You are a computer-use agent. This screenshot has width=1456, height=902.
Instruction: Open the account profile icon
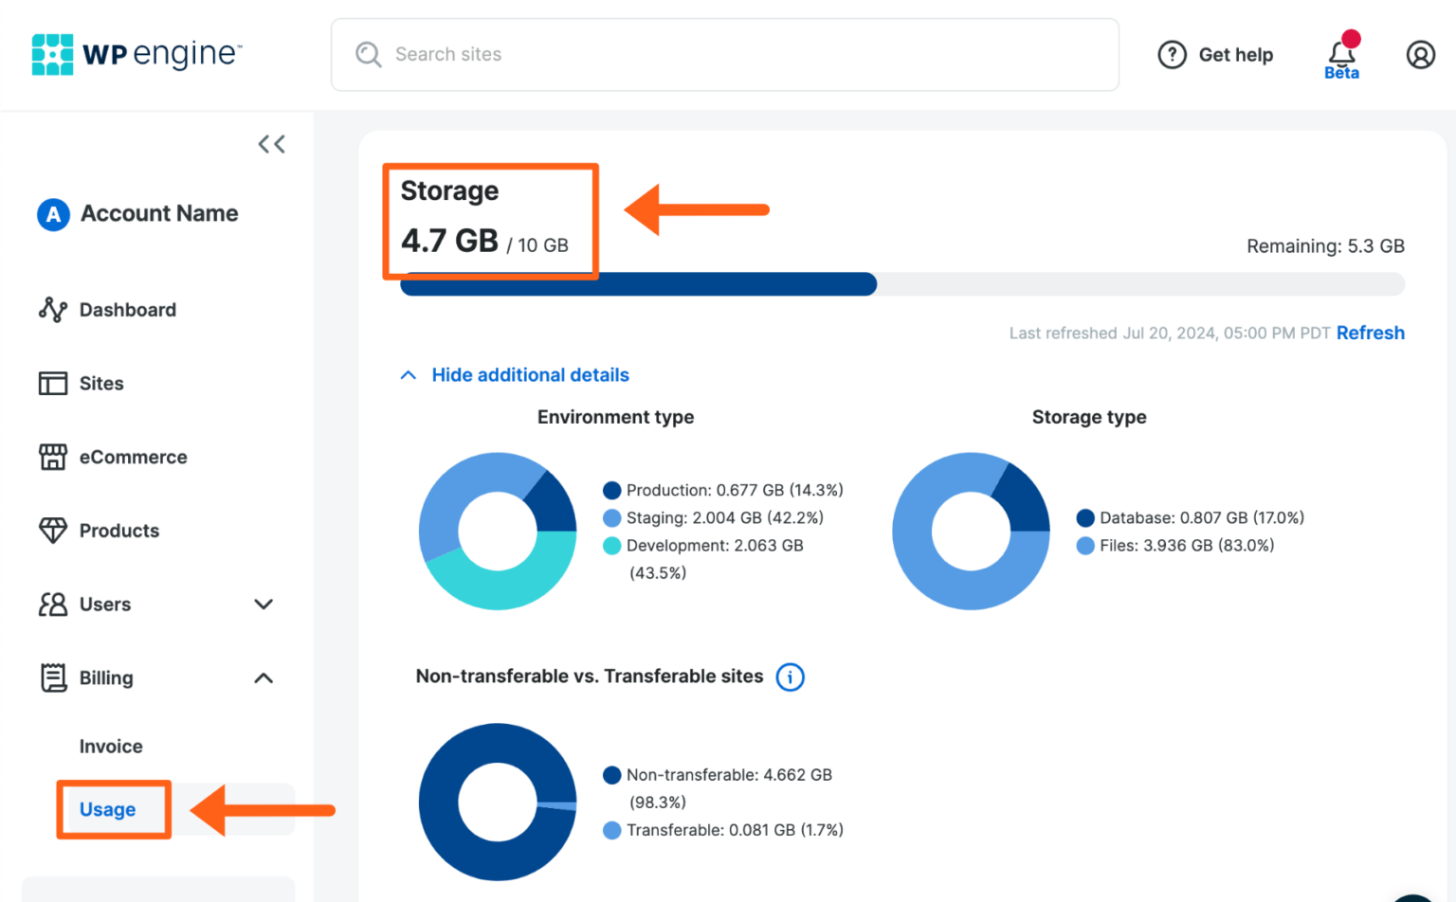[1420, 54]
